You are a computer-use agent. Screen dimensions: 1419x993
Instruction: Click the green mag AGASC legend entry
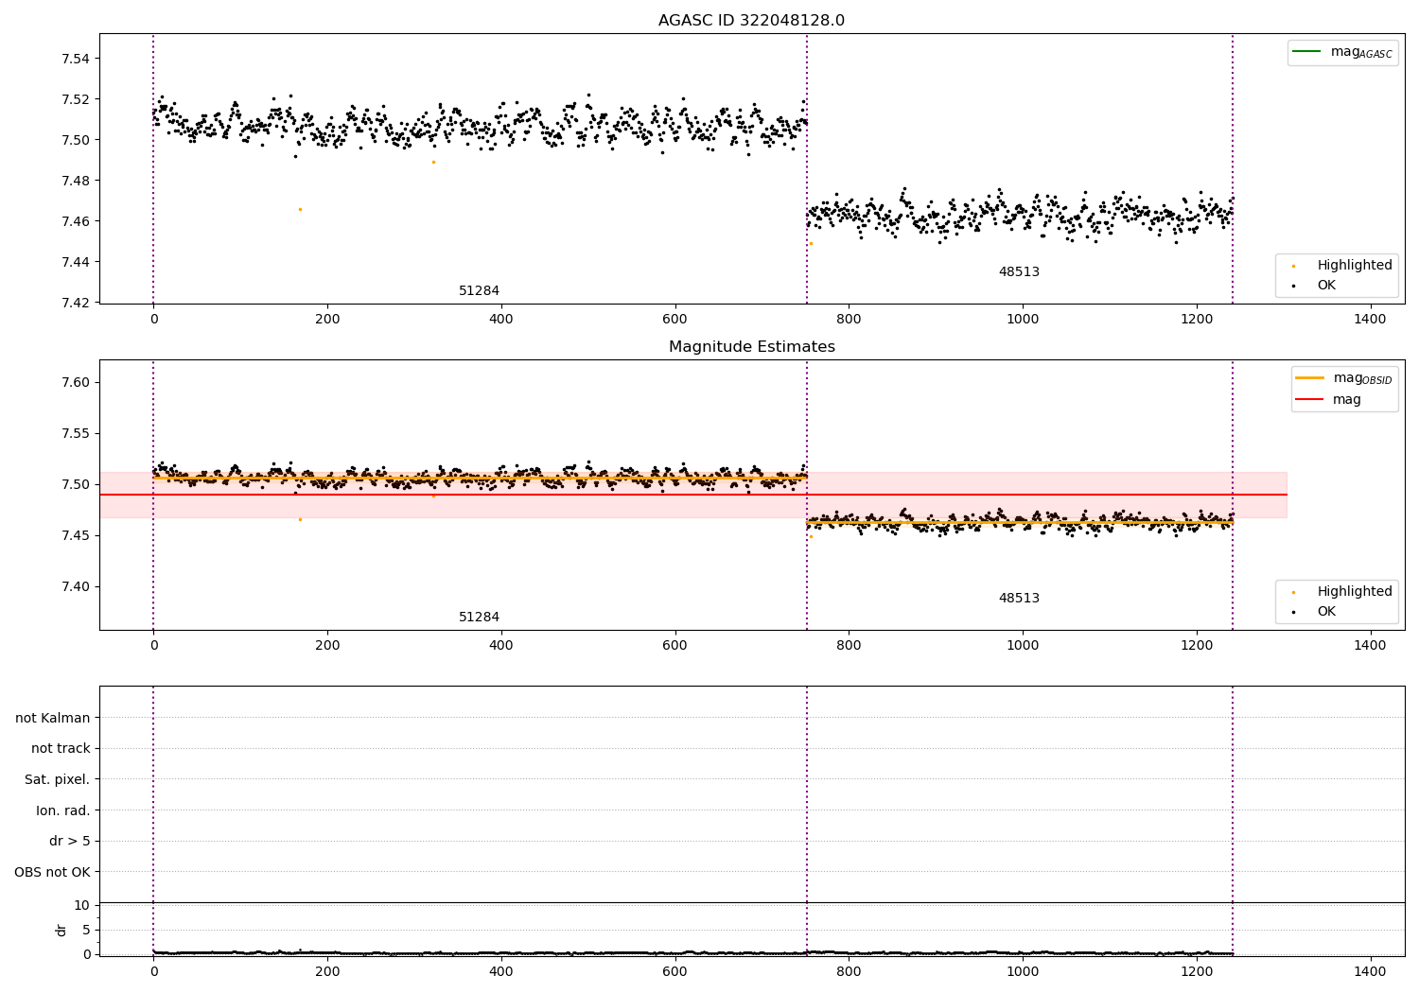(x=1342, y=52)
